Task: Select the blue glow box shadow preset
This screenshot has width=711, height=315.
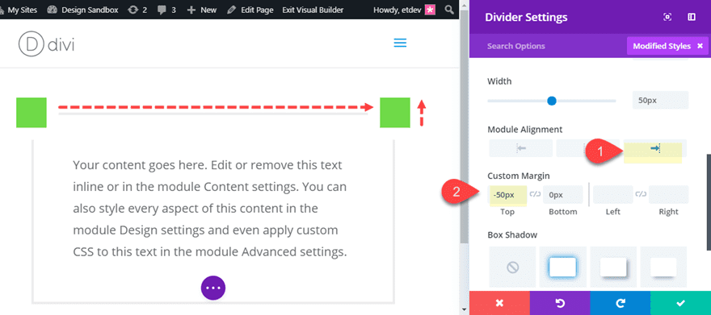Action: (x=562, y=267)
